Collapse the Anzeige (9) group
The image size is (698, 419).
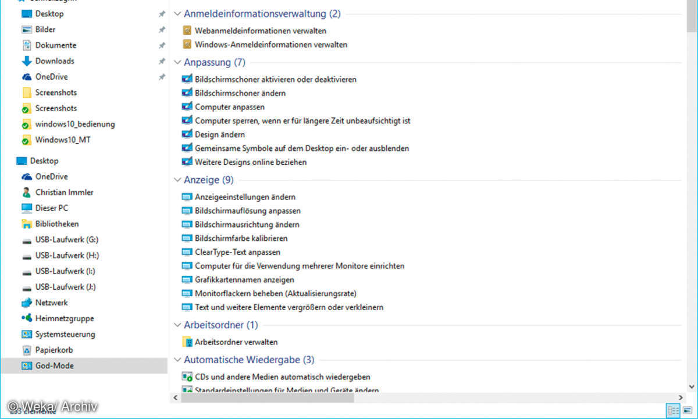coord(177,180)
